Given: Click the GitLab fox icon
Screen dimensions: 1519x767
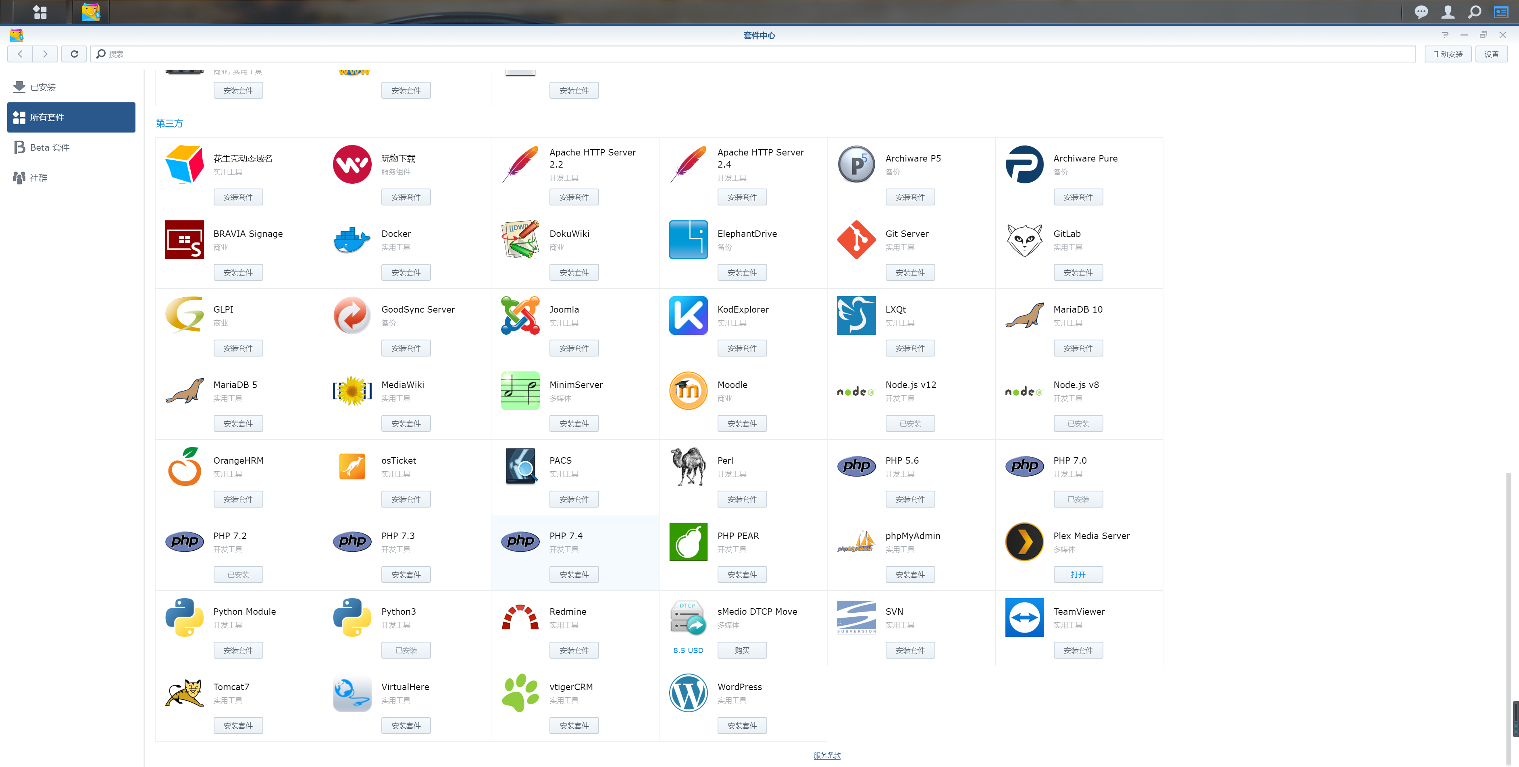Looking at the screenshot, I should click(1024, 240).
